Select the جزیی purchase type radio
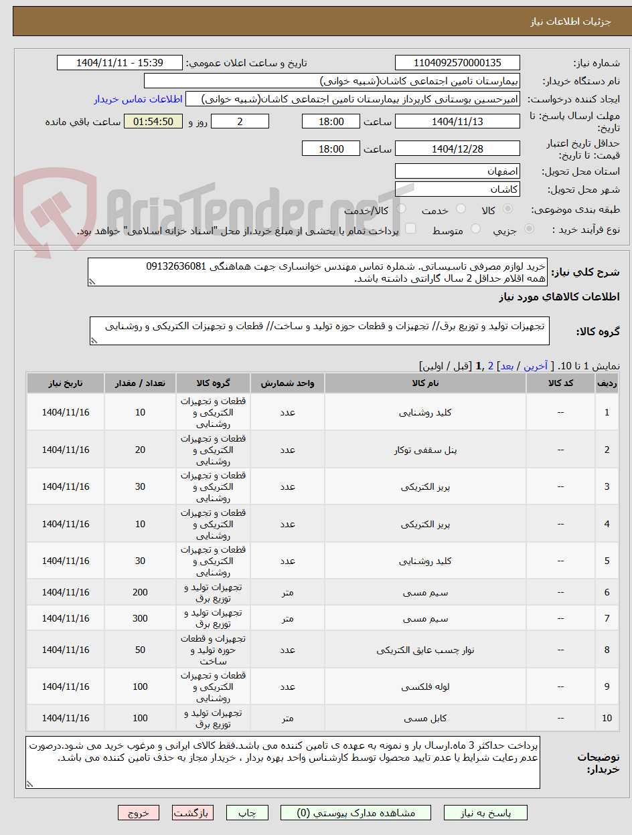Screen dimensions: 632x835 [x=529, y=229]
